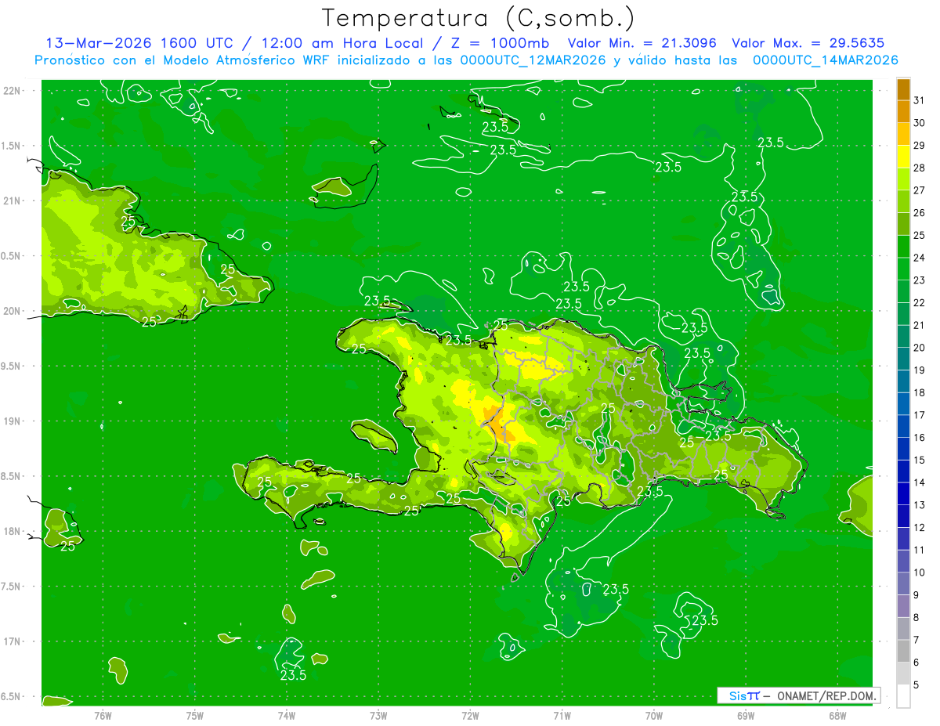Click the '0000UTC_14MAR2026' valid-until time text

[825, 60]
